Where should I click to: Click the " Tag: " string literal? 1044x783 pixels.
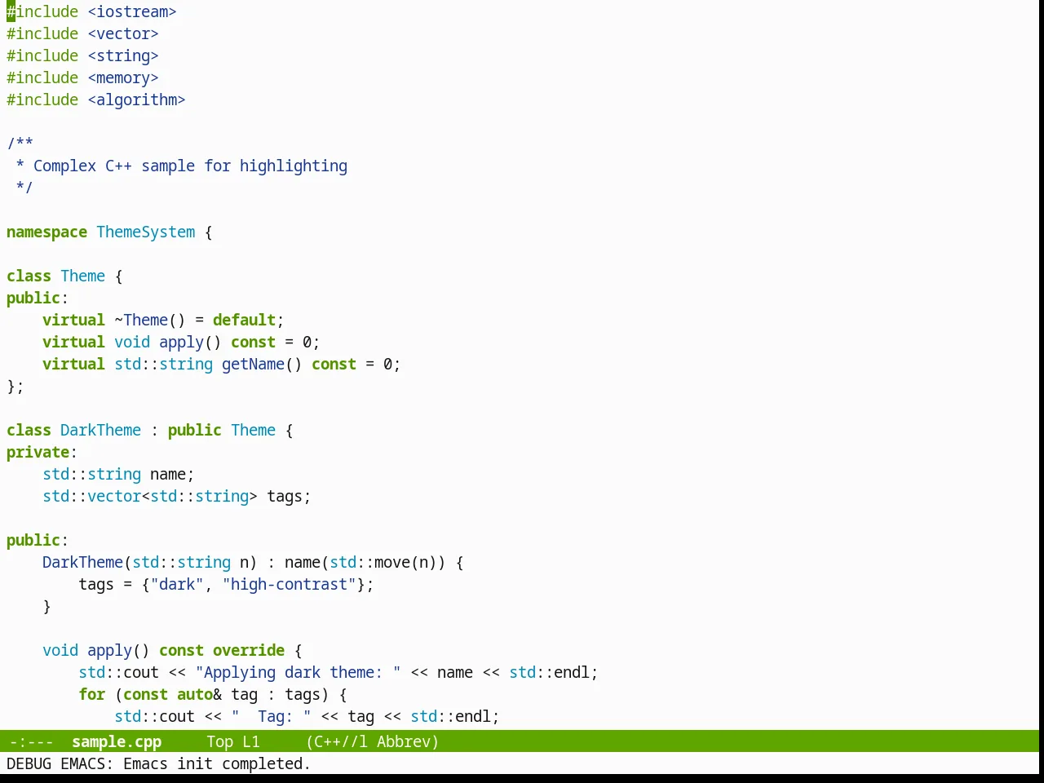click(x=271, y=716)
